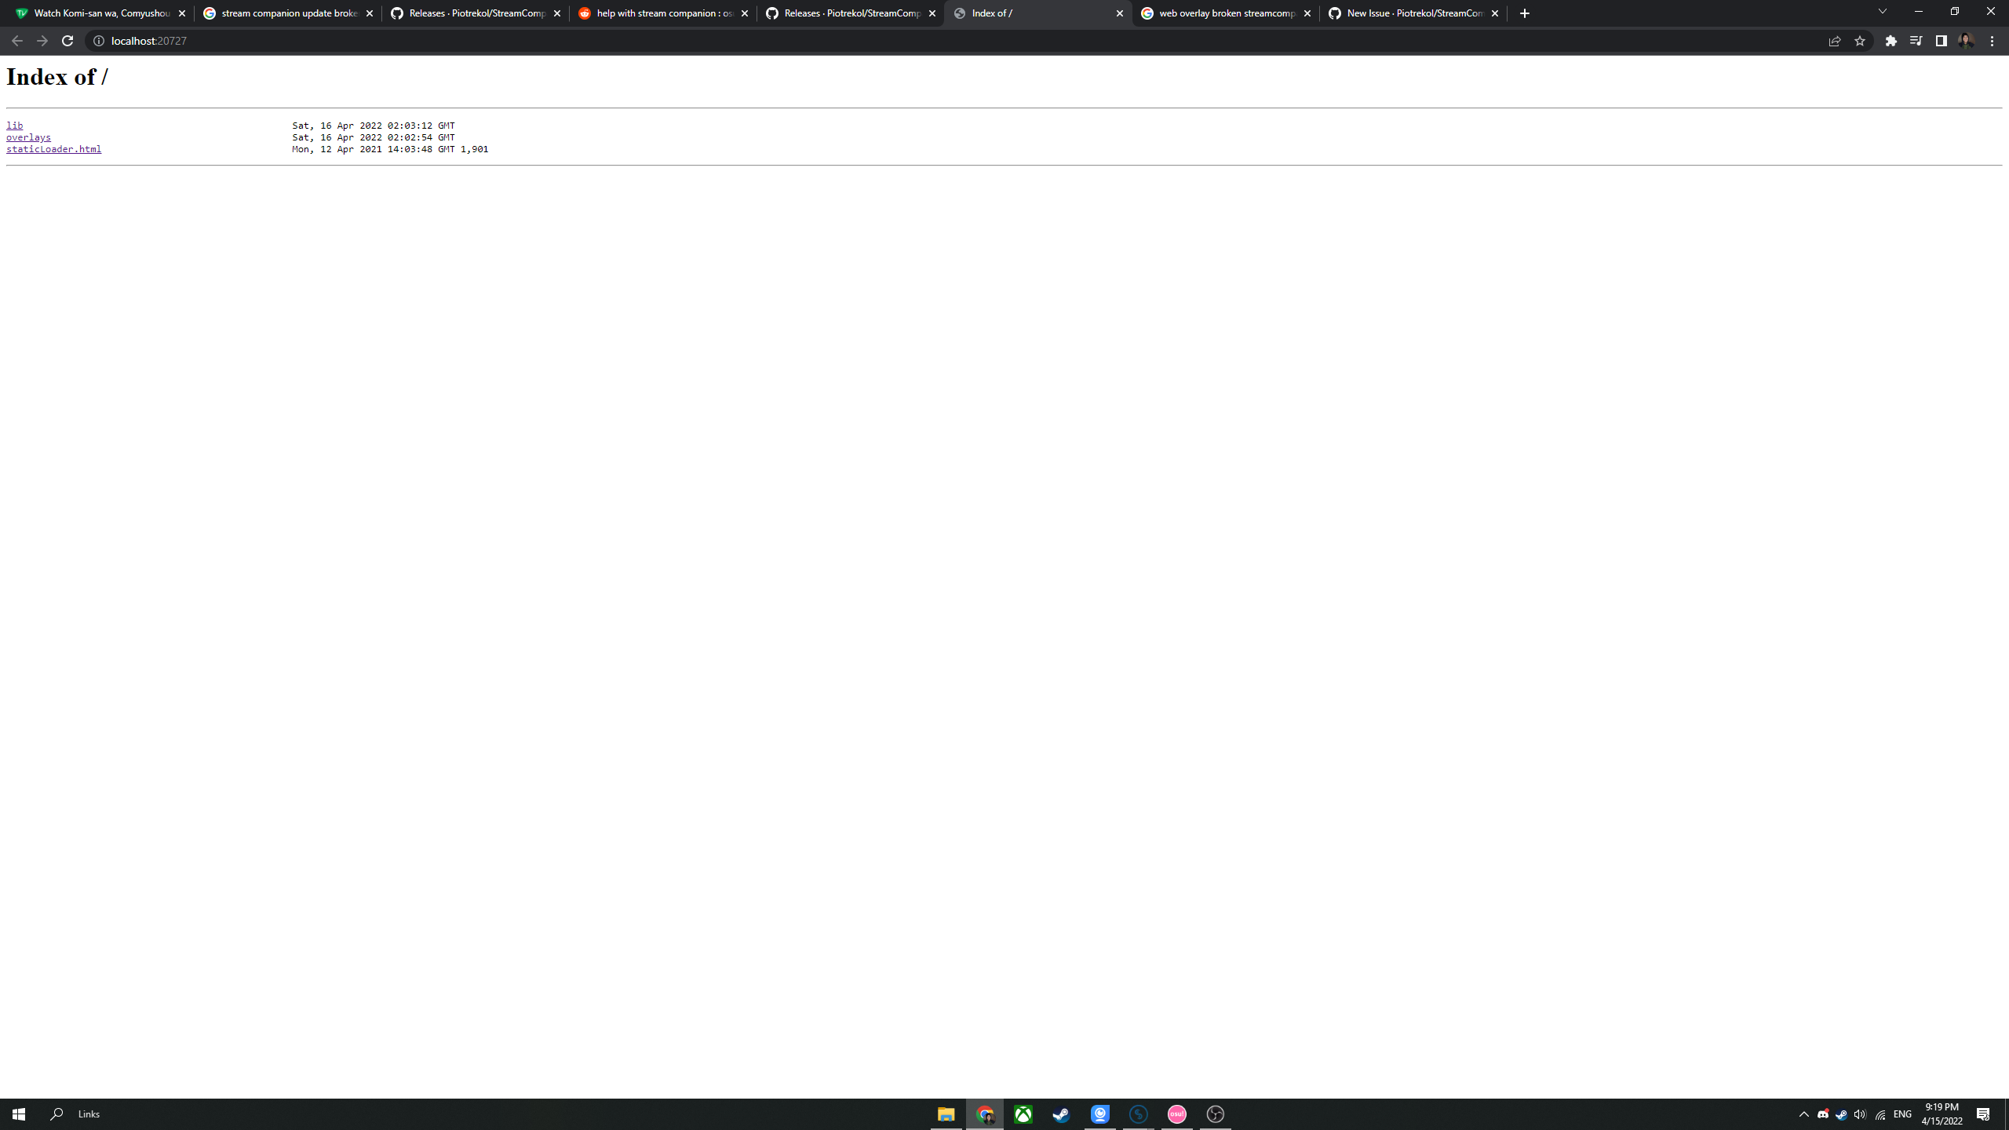Viewport: 2009px width, 1130px height.
Task: Click the Extensions puzzle icon in Chrome
Action: [1891, 41]
